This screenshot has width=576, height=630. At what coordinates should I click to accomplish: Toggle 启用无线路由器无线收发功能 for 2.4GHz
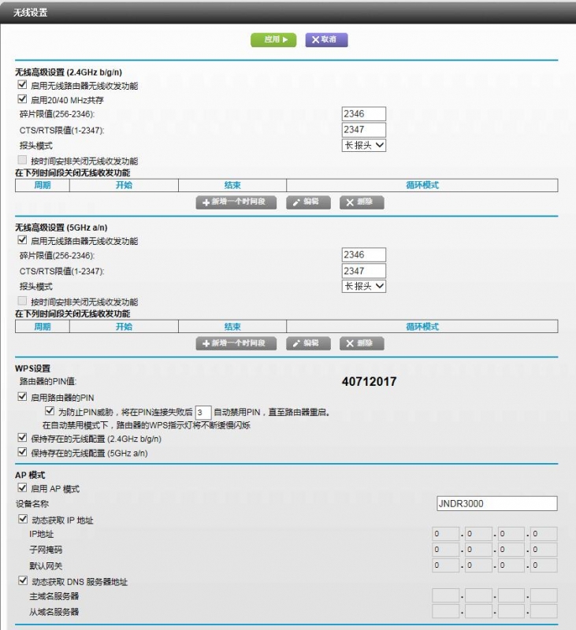22,85
